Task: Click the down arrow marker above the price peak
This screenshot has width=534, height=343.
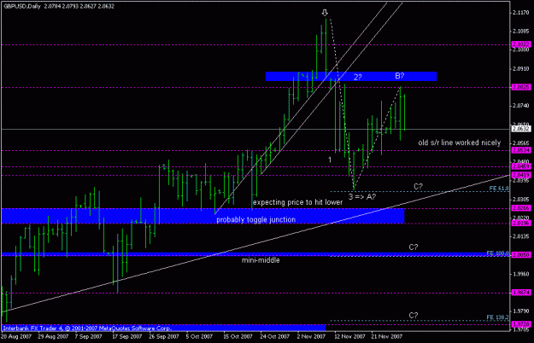Action: 325,13
